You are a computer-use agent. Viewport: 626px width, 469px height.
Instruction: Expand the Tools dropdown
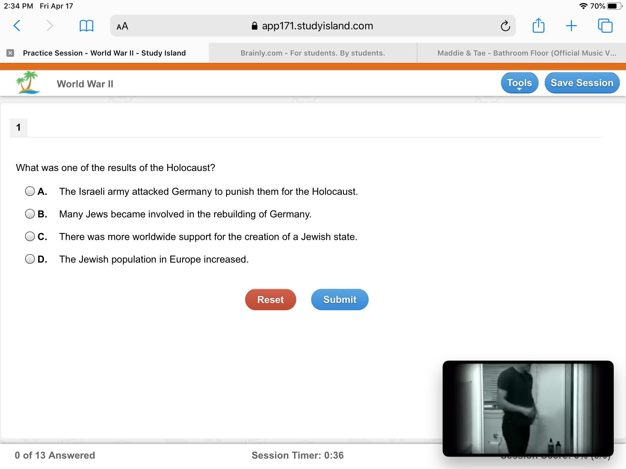pos(519,83)
